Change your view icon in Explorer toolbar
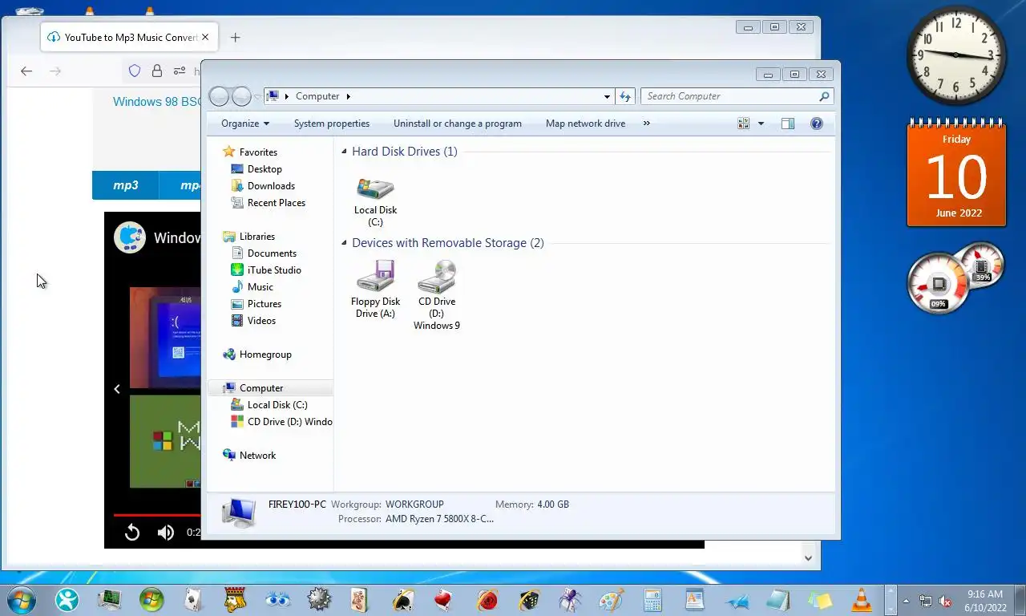The width and height of the screenshot is (1026, 616). [x=744, y=124]
